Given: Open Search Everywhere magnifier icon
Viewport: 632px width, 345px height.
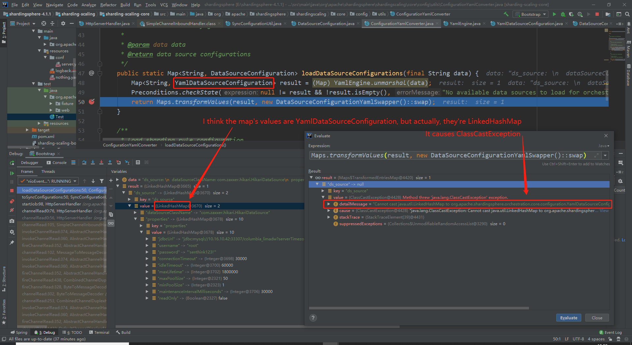Looking at the screenshot, I should tap(627, 14).
